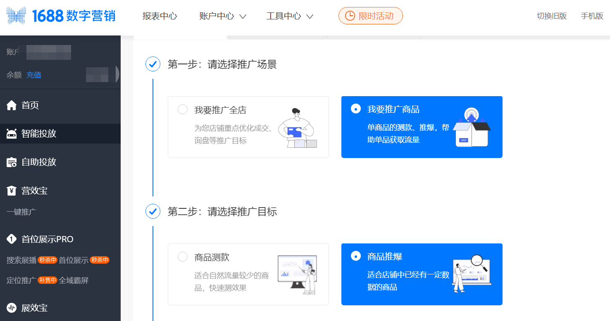
Task: Open 一键推广 in the sidebar
Action: [21, 212]
